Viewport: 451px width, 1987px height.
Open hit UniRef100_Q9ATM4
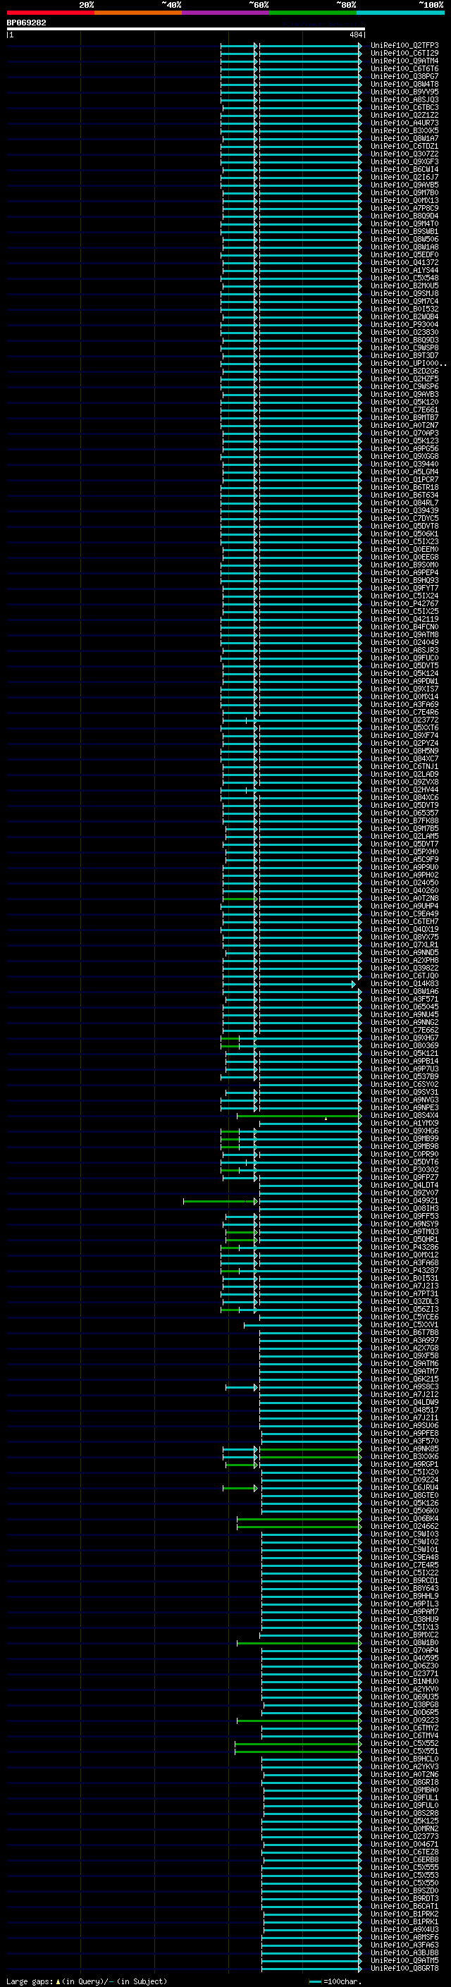tap(404, 61)
